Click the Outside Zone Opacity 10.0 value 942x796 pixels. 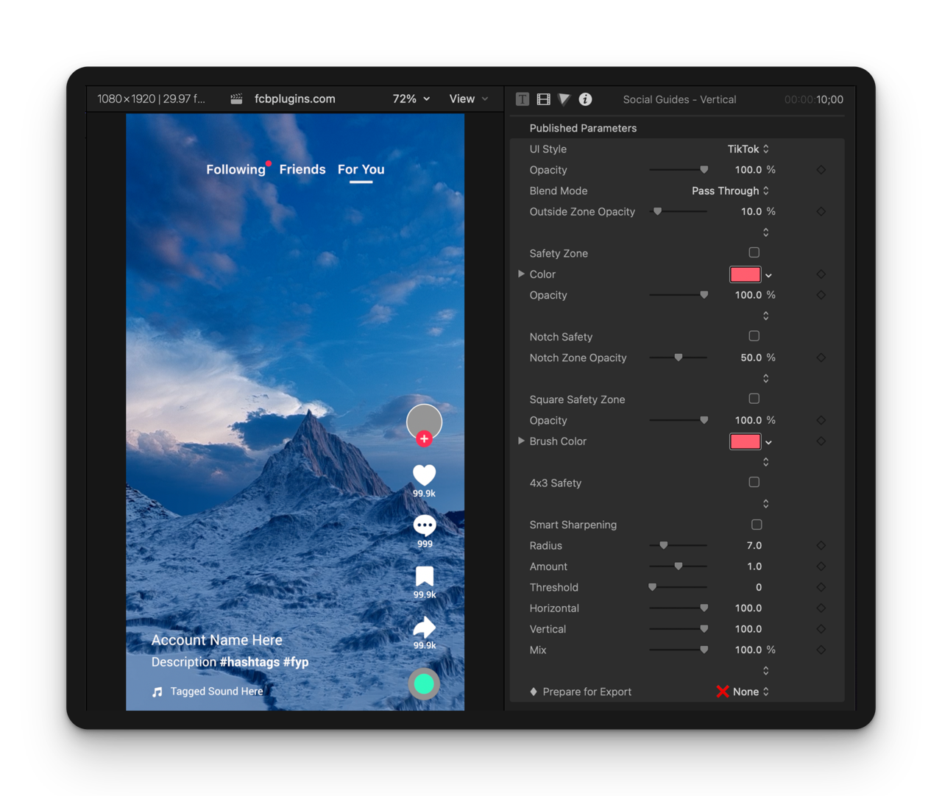751,212
